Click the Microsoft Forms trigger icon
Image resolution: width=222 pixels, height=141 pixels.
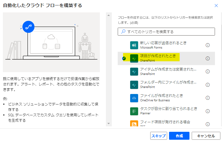click(x=134, y=45)
